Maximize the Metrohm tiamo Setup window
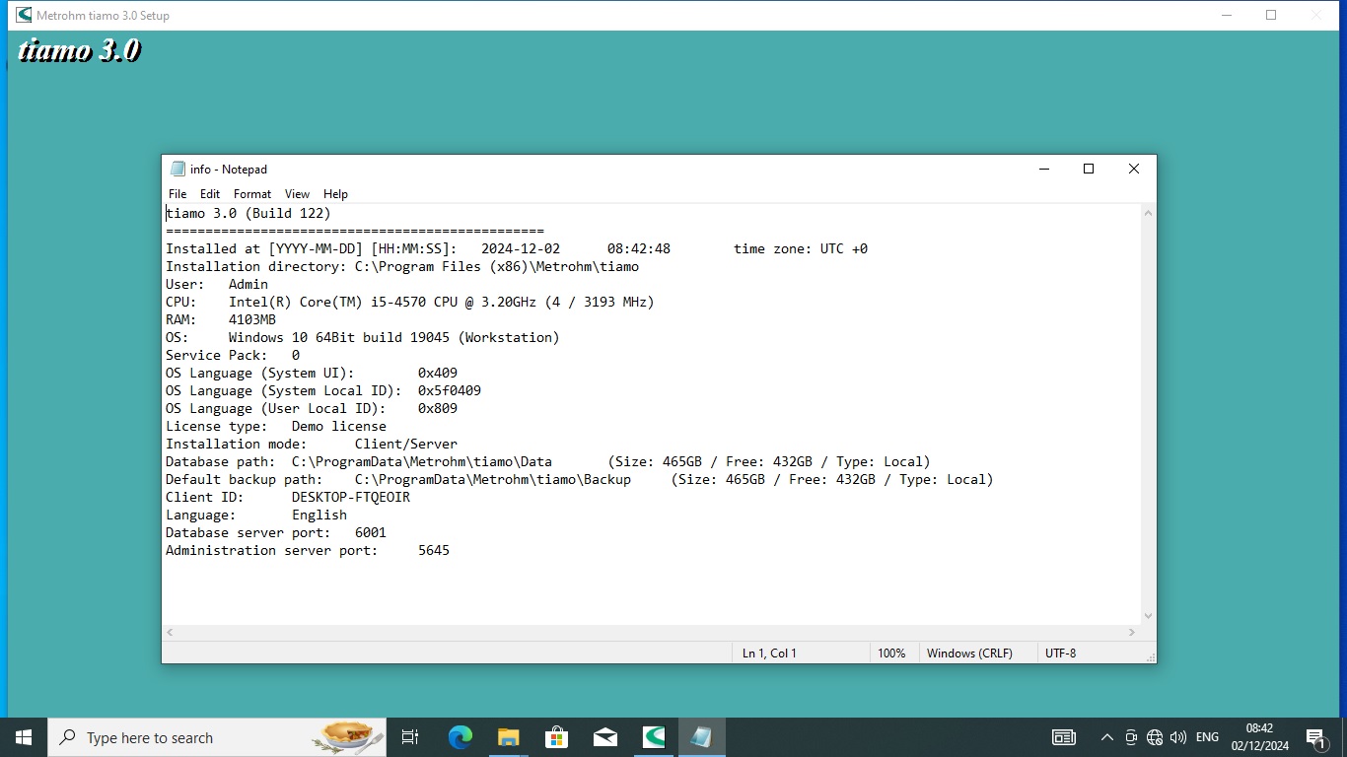This screenshot has width=1347, height=757. click(1271, 15)
